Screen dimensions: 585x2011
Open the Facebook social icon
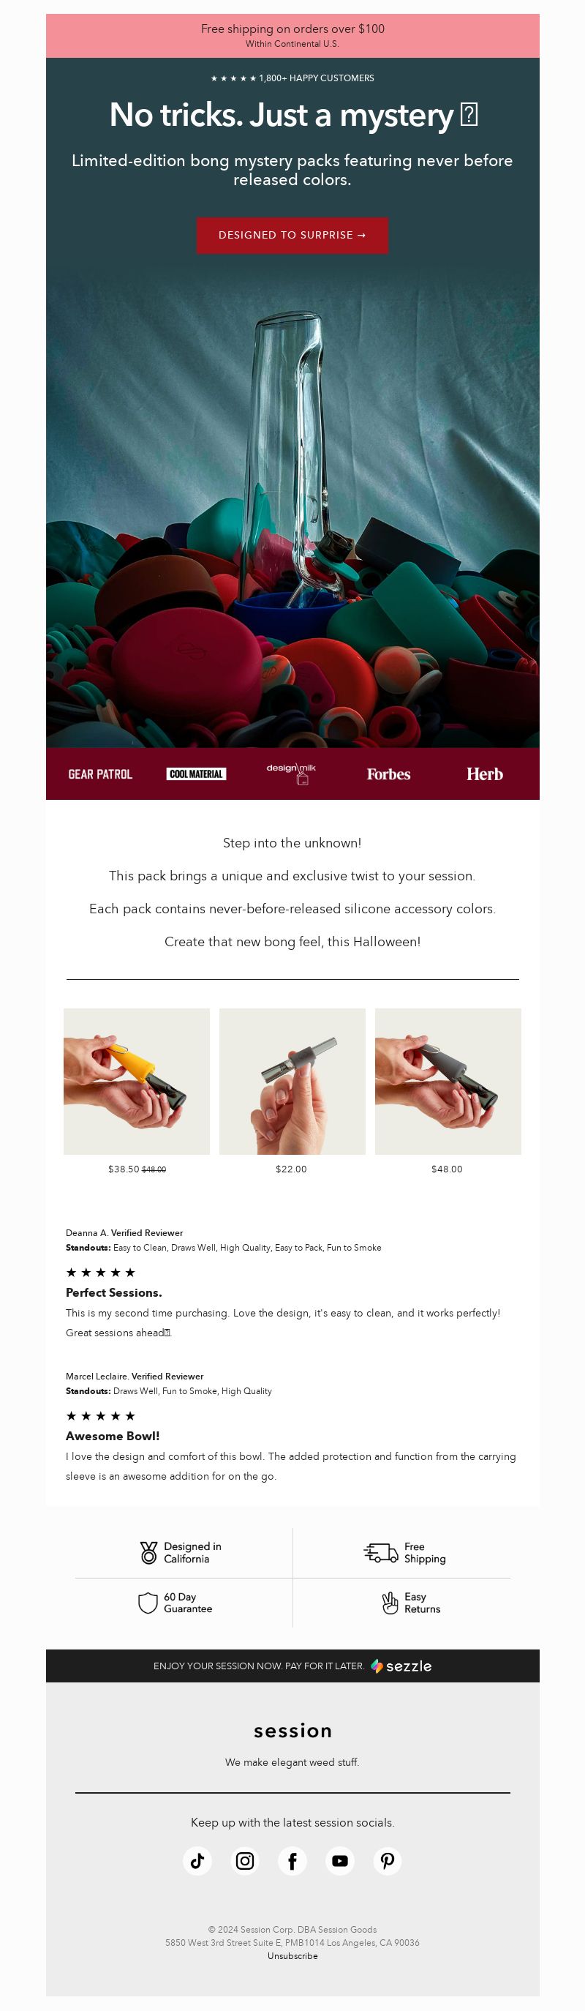[292, 1860]
